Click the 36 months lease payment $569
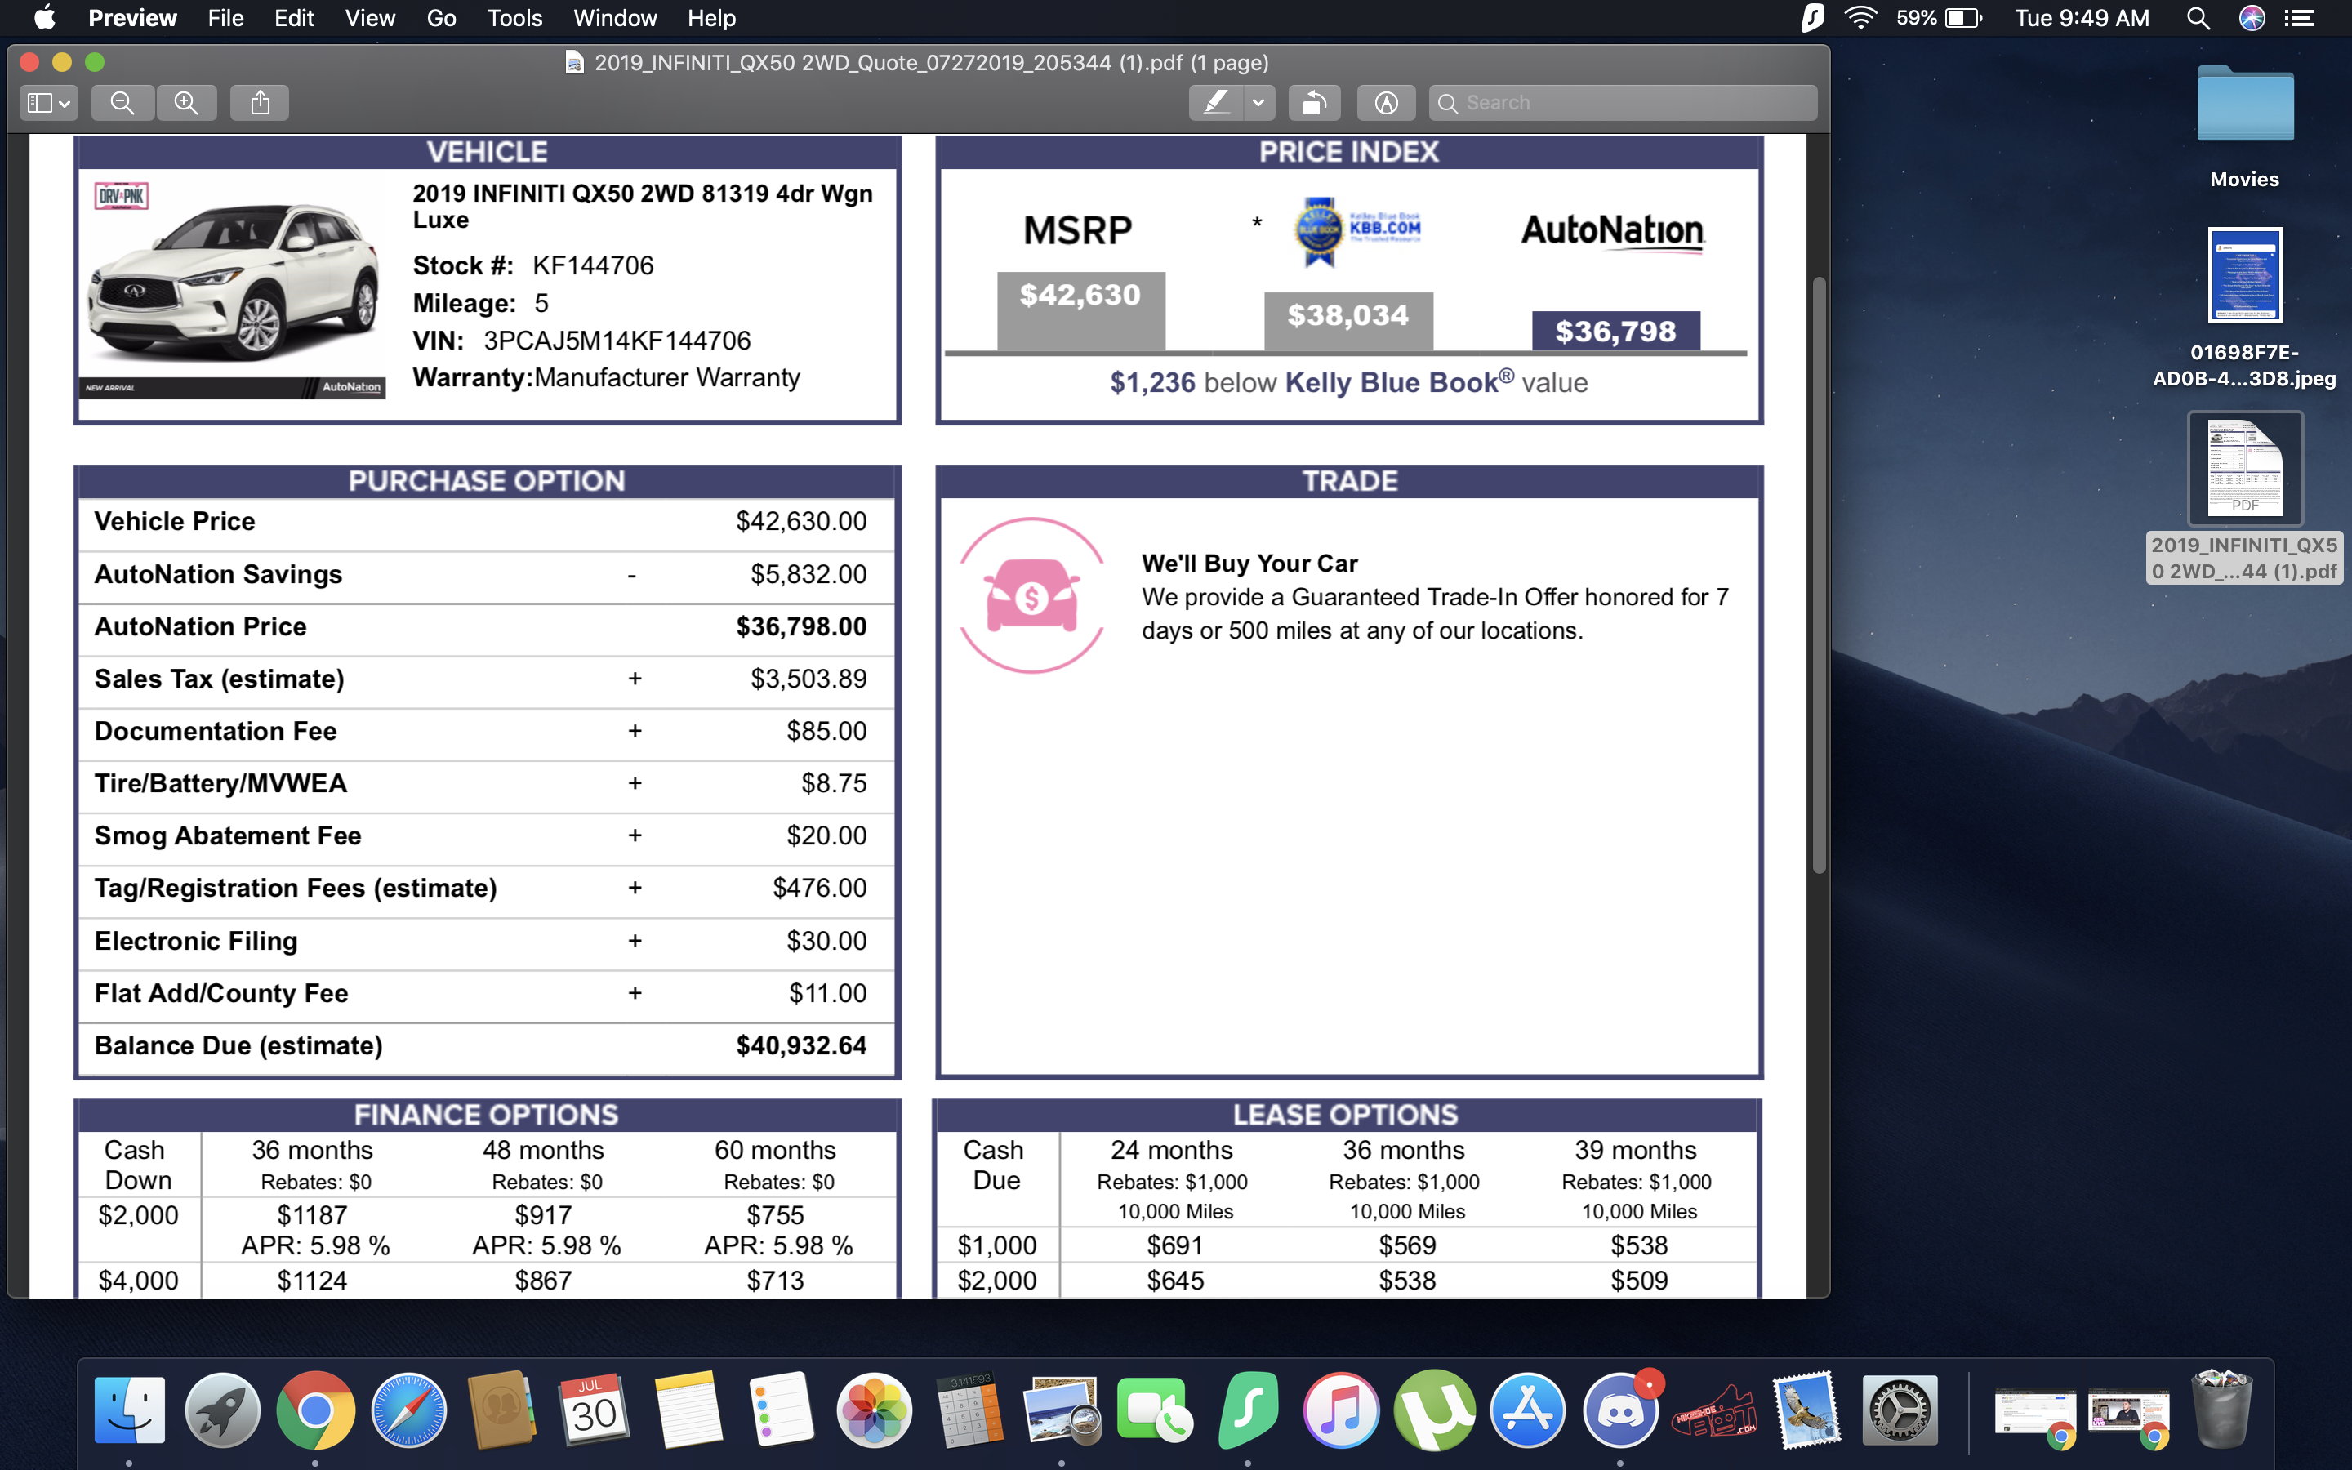Viewport: 2352px width, 1470px height. click(1407, 1245)
